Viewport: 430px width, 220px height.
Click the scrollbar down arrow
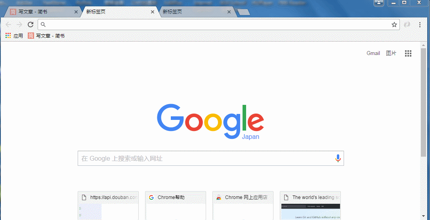[423, 216]
